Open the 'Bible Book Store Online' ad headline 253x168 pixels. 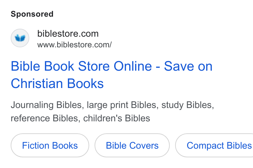point(112,75)
